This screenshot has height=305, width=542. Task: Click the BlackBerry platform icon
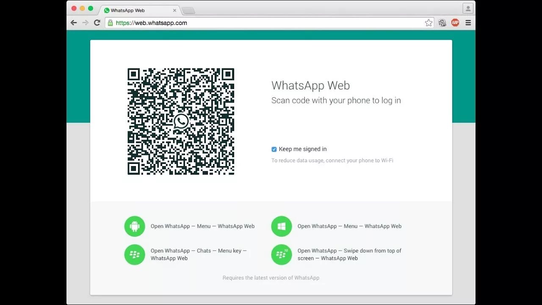[x=135, y=255]
